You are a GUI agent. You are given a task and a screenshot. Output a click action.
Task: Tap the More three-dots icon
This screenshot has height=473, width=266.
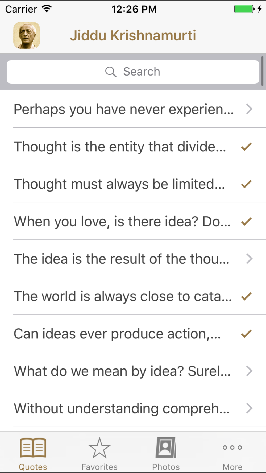pyautogui.click(x=232, y=447)
